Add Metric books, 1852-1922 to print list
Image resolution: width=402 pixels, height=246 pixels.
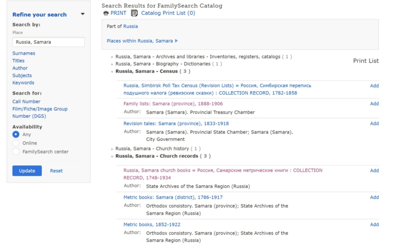click(x=374, y=225)
